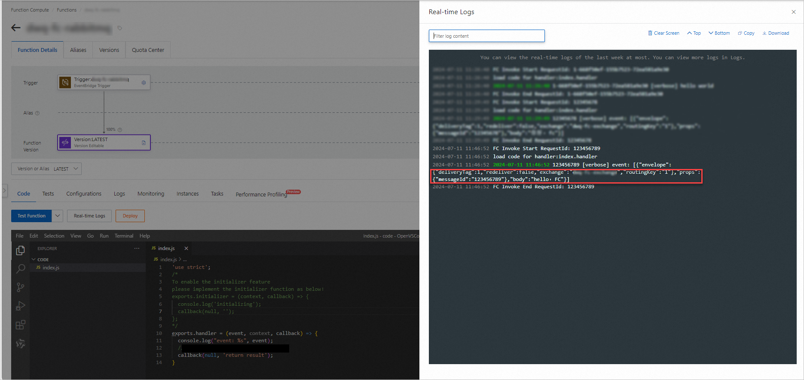Open the Help menu in editor
Viewport: 804px width, 380px height.
(145, 236)
